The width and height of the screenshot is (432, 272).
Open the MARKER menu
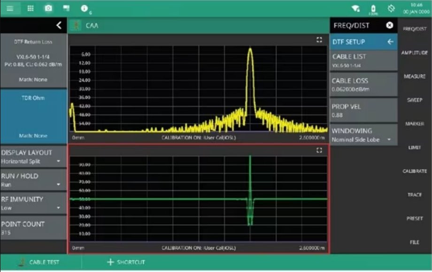[415, 124]
